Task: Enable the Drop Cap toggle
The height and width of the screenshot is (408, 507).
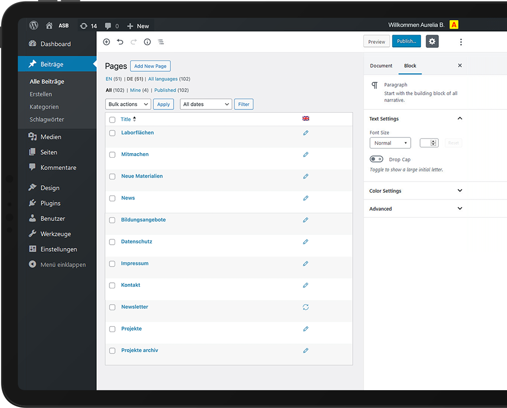Action: (x=377, y=159)
